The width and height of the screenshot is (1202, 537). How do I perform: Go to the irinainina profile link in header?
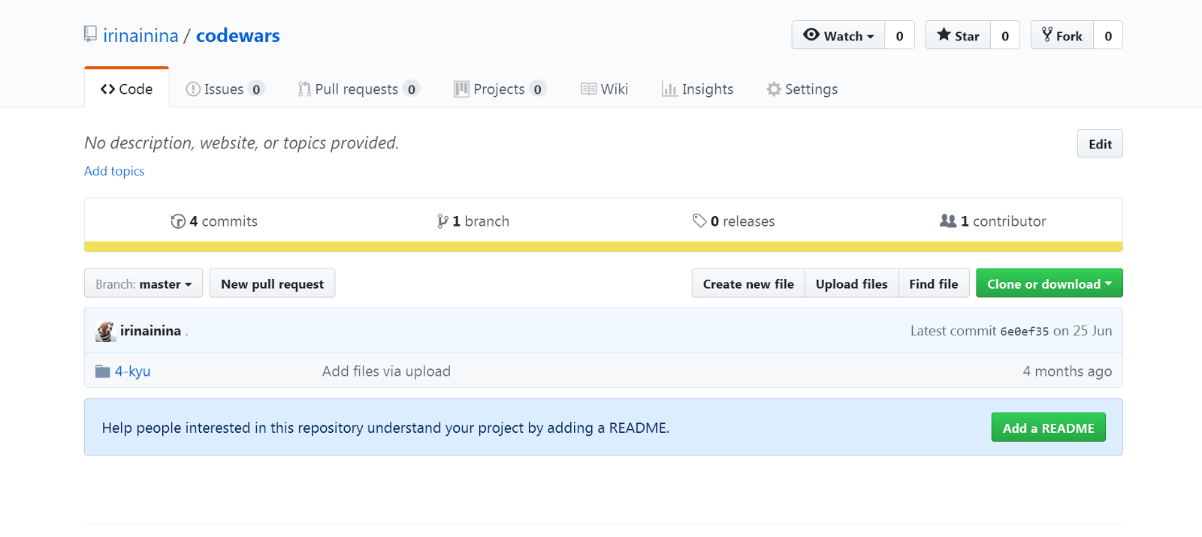pos(140,36)
